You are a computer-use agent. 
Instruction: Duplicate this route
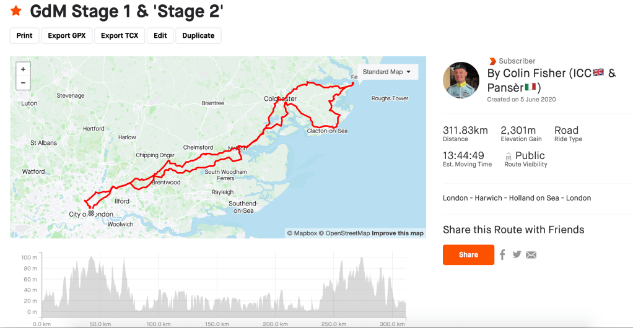tap(198, 35)
